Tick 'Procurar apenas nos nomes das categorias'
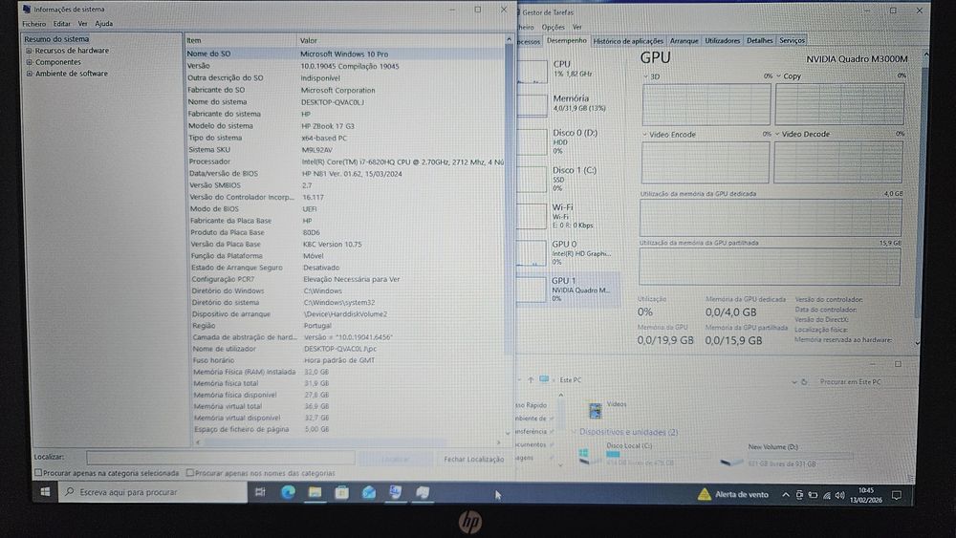This screenshot has width=956, height=538. coord(190,473)
